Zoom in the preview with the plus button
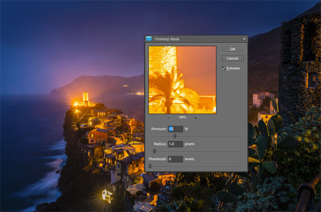Image resolution: width=321 pixels, height=212 pixels. [196, 118]
